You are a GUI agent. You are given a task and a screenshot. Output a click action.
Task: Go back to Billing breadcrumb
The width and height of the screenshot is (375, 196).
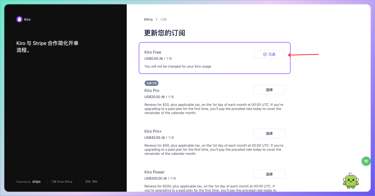point(148,19)
